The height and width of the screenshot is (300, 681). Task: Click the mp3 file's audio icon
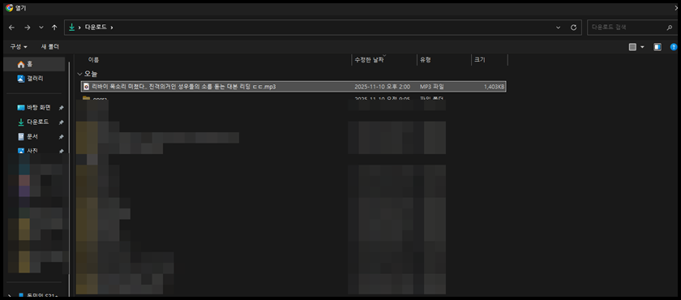point(87,87)
